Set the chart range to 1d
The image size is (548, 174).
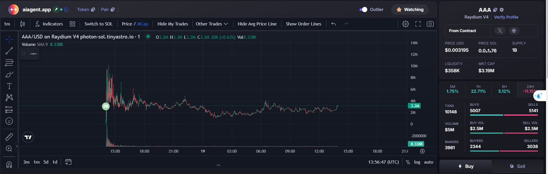coord(55,162)
